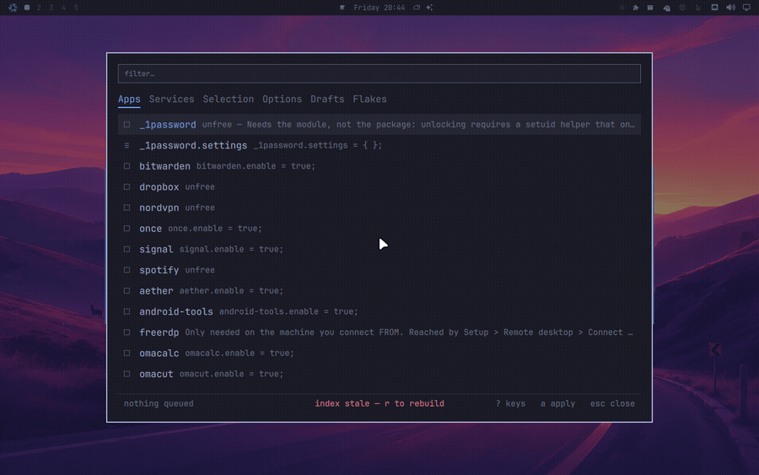Screen dimensions: 759x475
Task: Click '_1password.settings = { };' text
Action: tap(318, 145)
